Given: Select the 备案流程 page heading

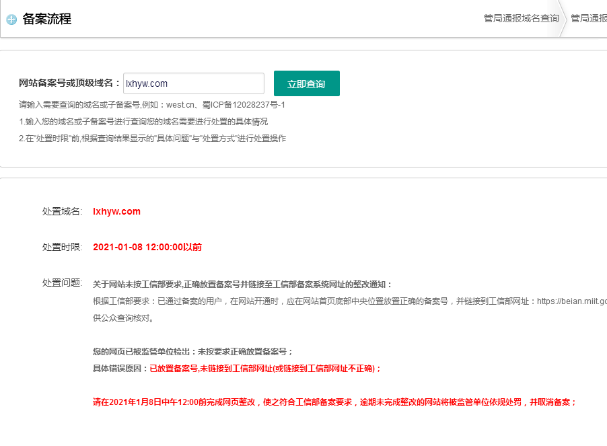Looking at the screenshot, I should (x=46, y=20).
